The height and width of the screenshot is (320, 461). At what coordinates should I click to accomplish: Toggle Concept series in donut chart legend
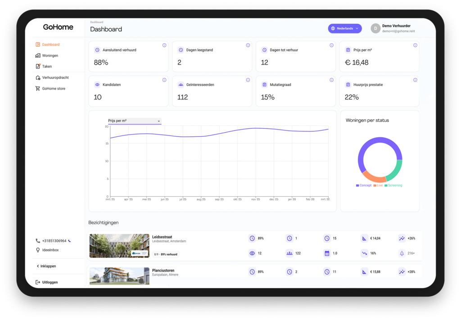(364, 185)
